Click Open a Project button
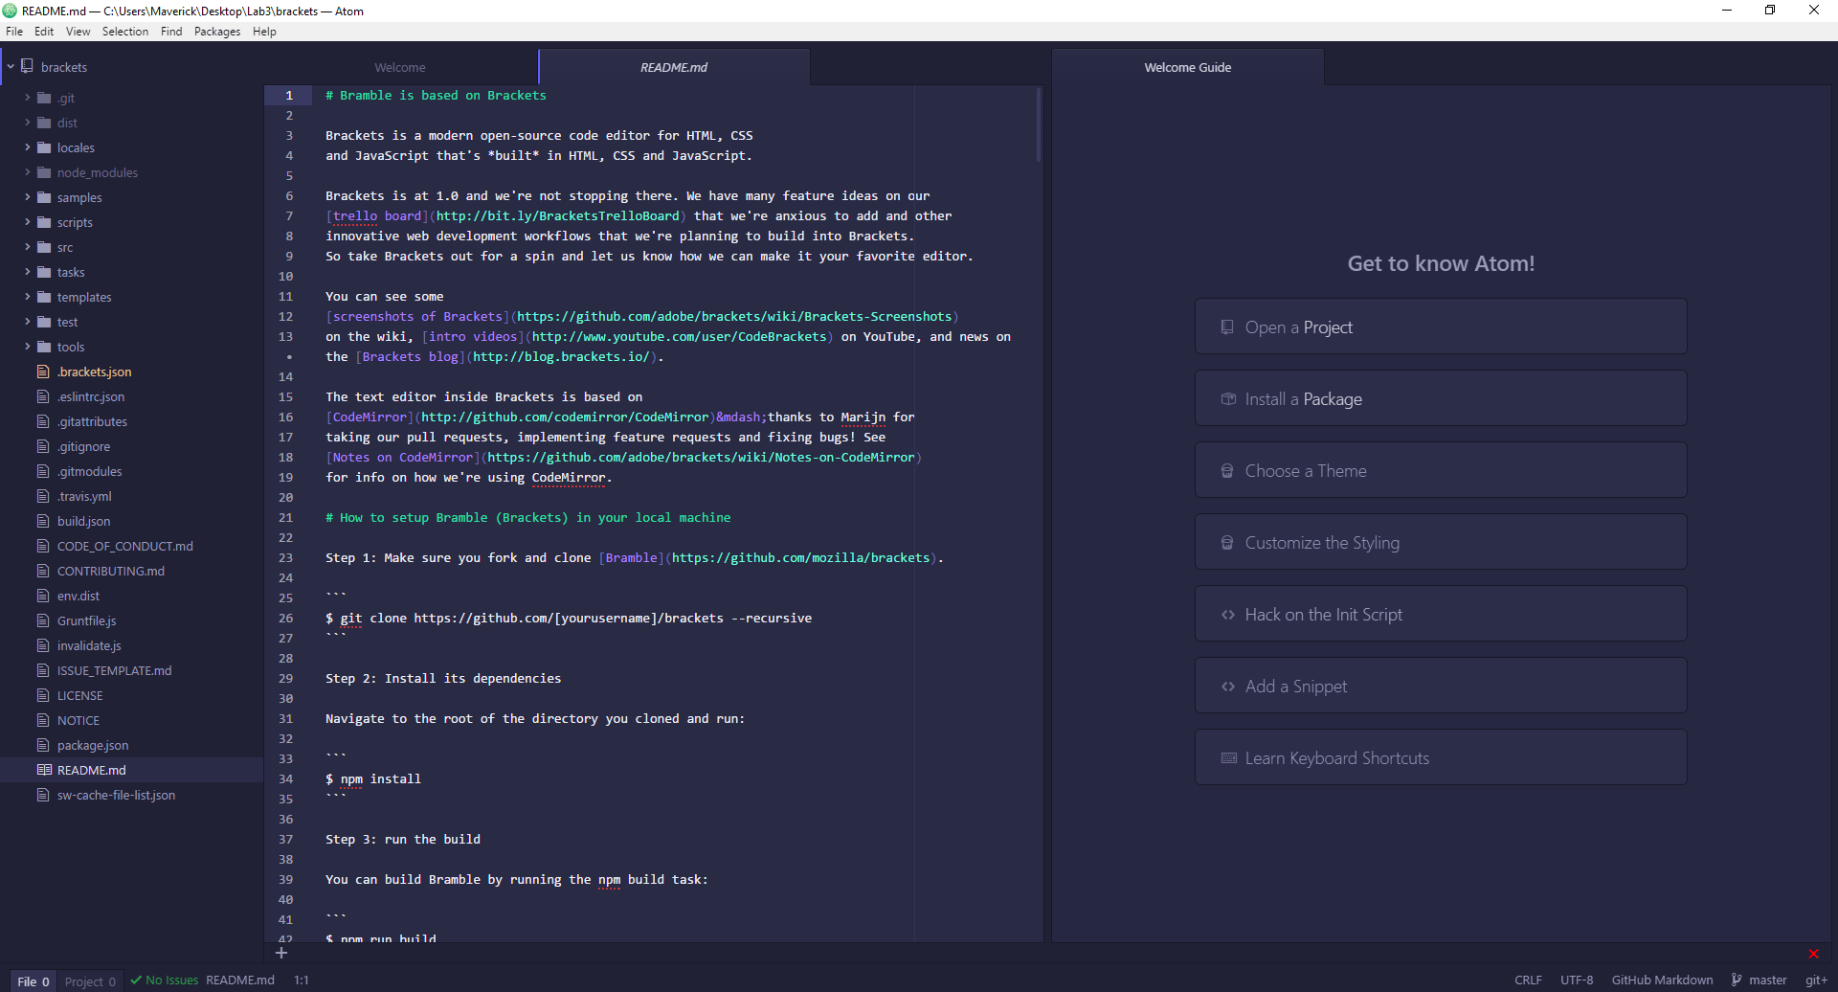Screen dimensions: 1838x992 point(1441,327)
